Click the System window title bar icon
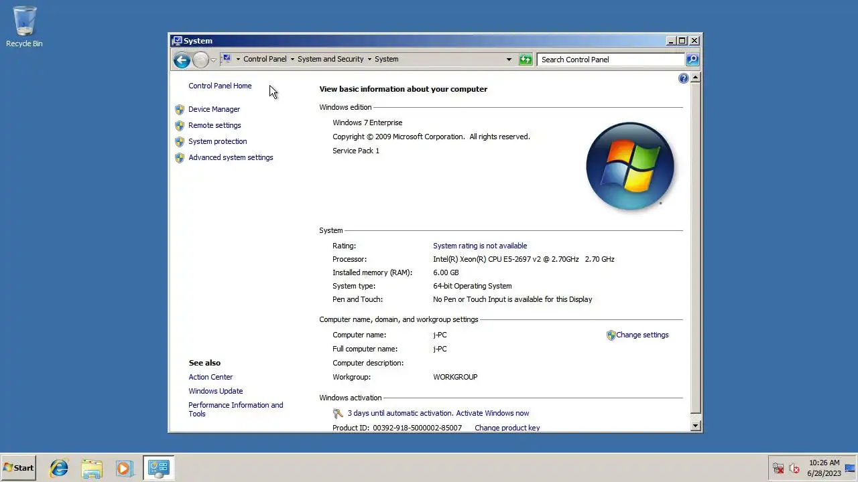Image resolution: width=858 pixels, height=482 pixels. coord(177,41)
